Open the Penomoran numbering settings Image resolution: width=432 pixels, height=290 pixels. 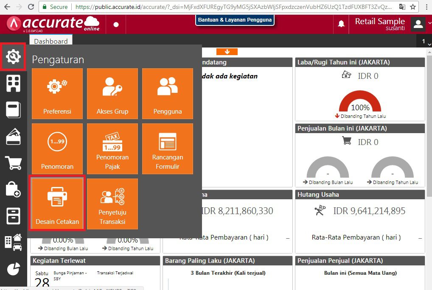[x=57, y=149]
